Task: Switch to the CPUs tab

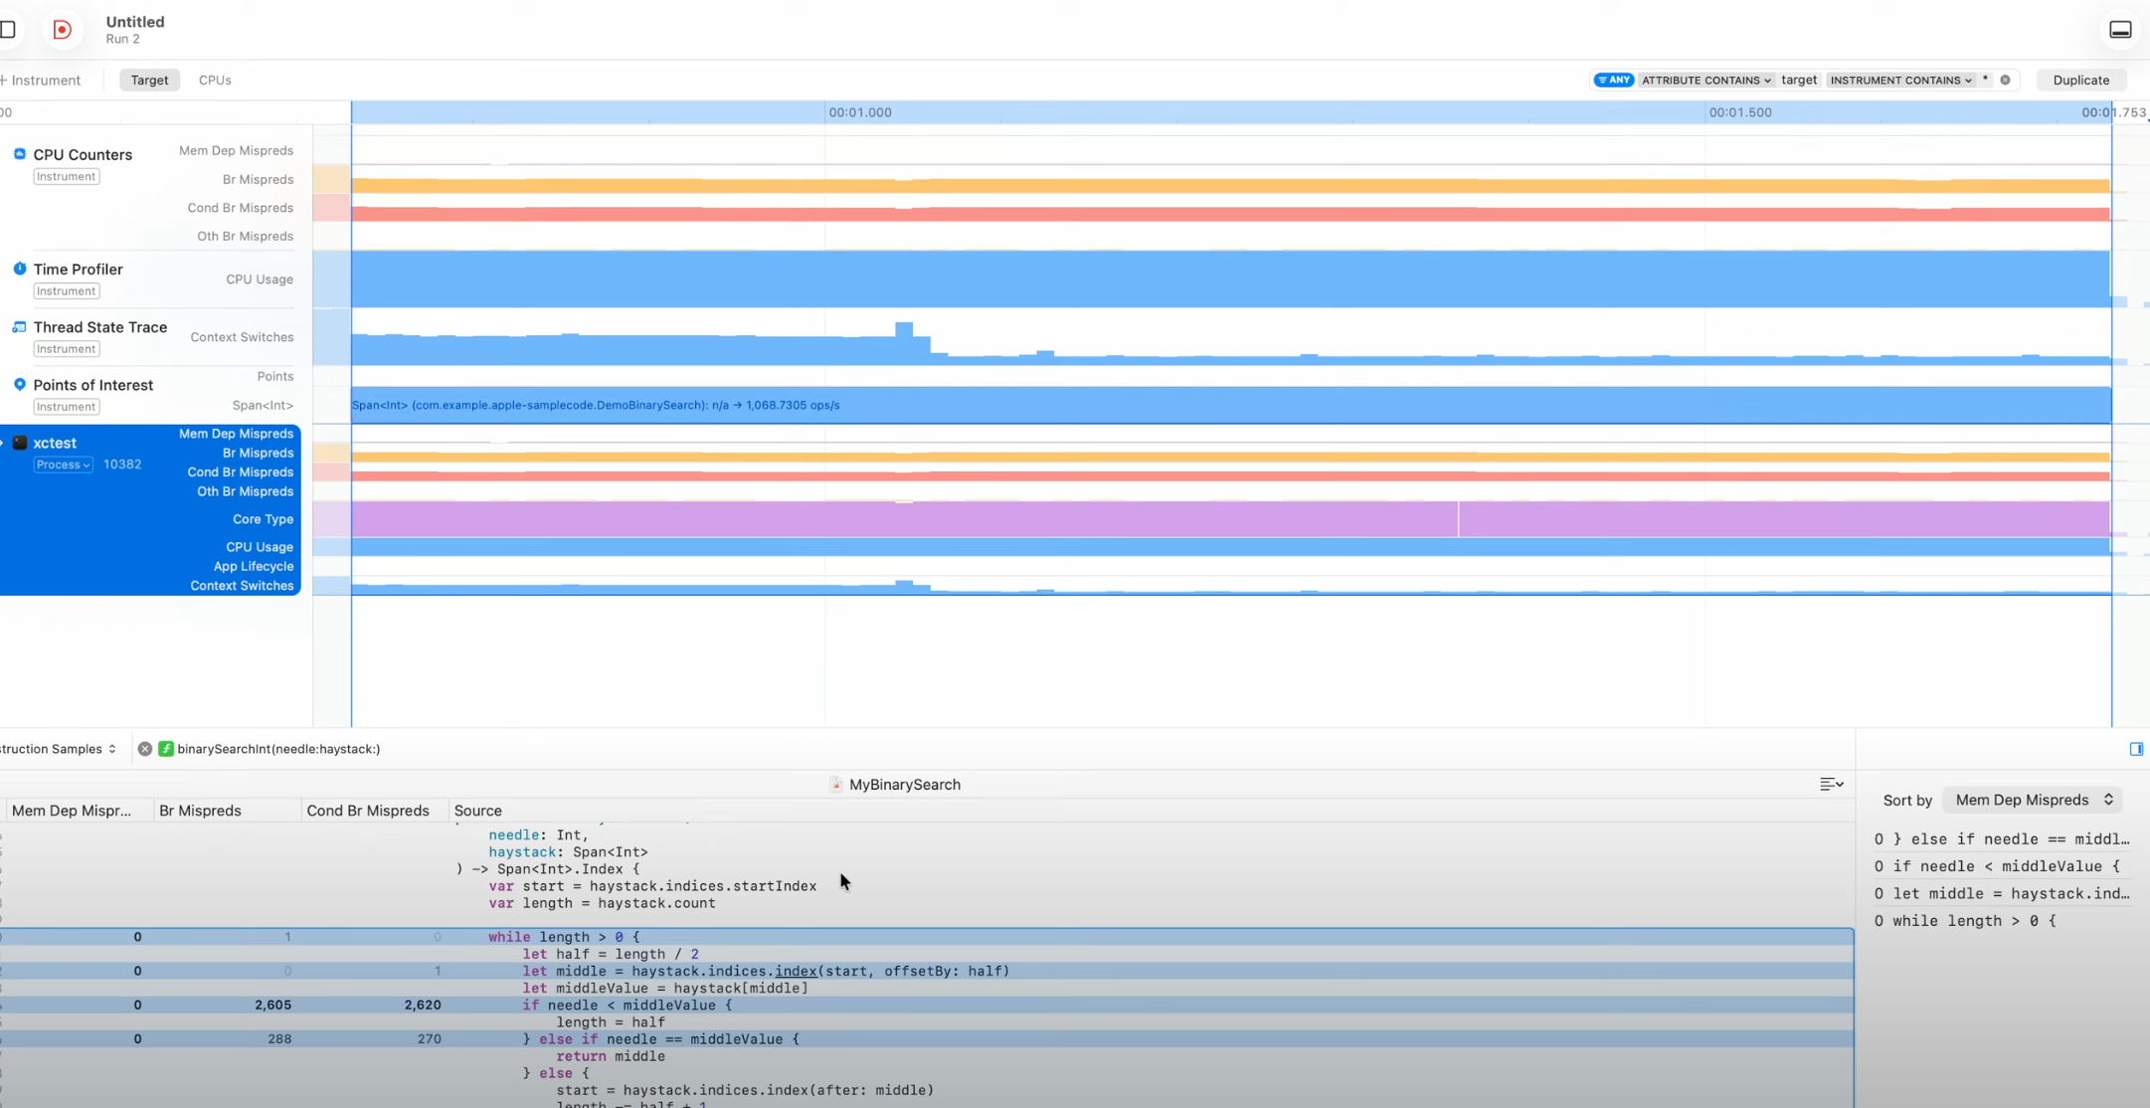Action: [x=215, y=80]
